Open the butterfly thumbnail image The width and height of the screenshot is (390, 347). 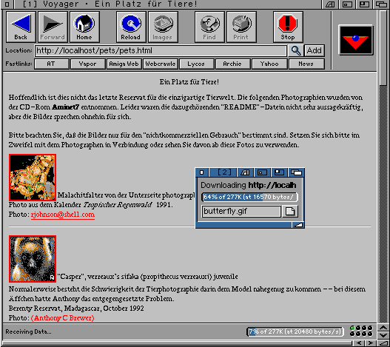tap(33, 178)
